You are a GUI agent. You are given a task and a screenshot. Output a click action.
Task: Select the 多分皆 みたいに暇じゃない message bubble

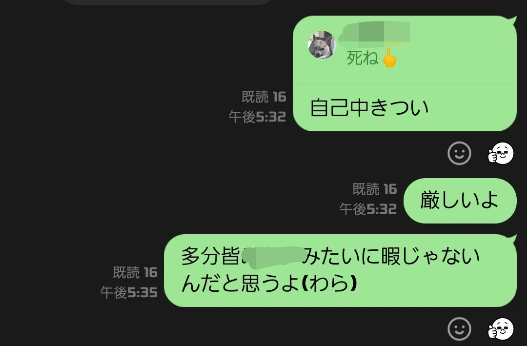click(x=340, y=270)
